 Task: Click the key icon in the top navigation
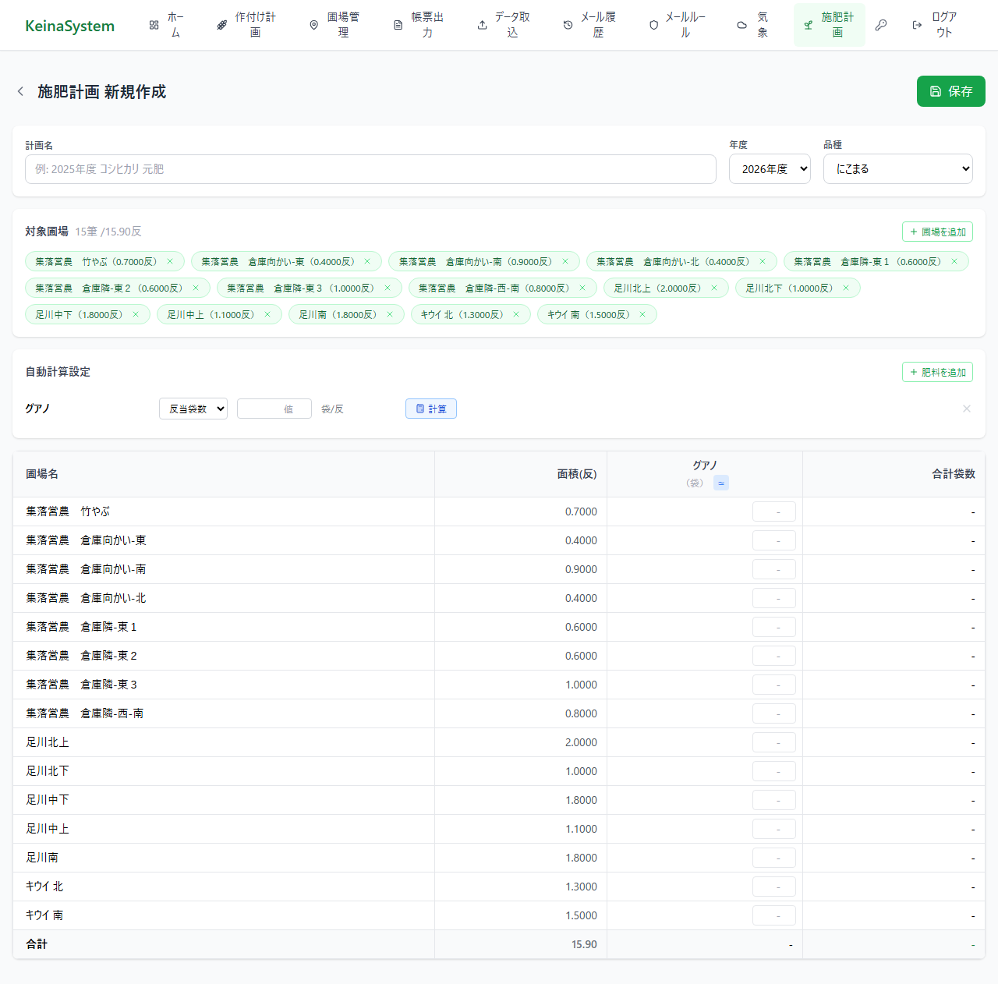[x=881, y=25]
